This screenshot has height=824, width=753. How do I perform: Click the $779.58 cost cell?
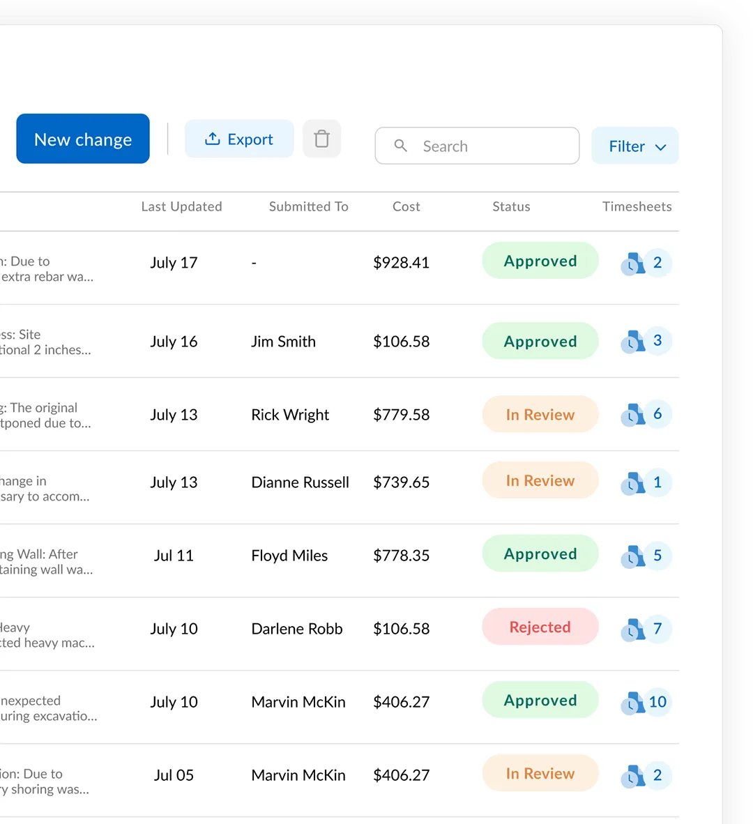pos(402,415)
